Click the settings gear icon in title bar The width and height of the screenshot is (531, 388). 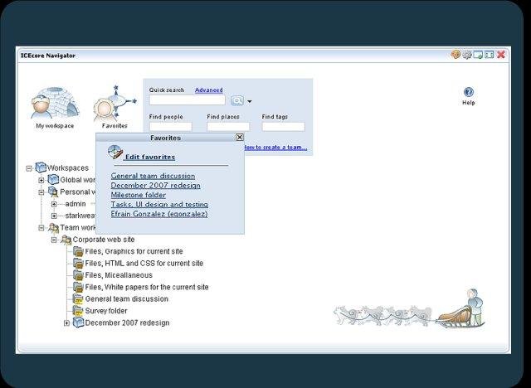tap(467, 55)
